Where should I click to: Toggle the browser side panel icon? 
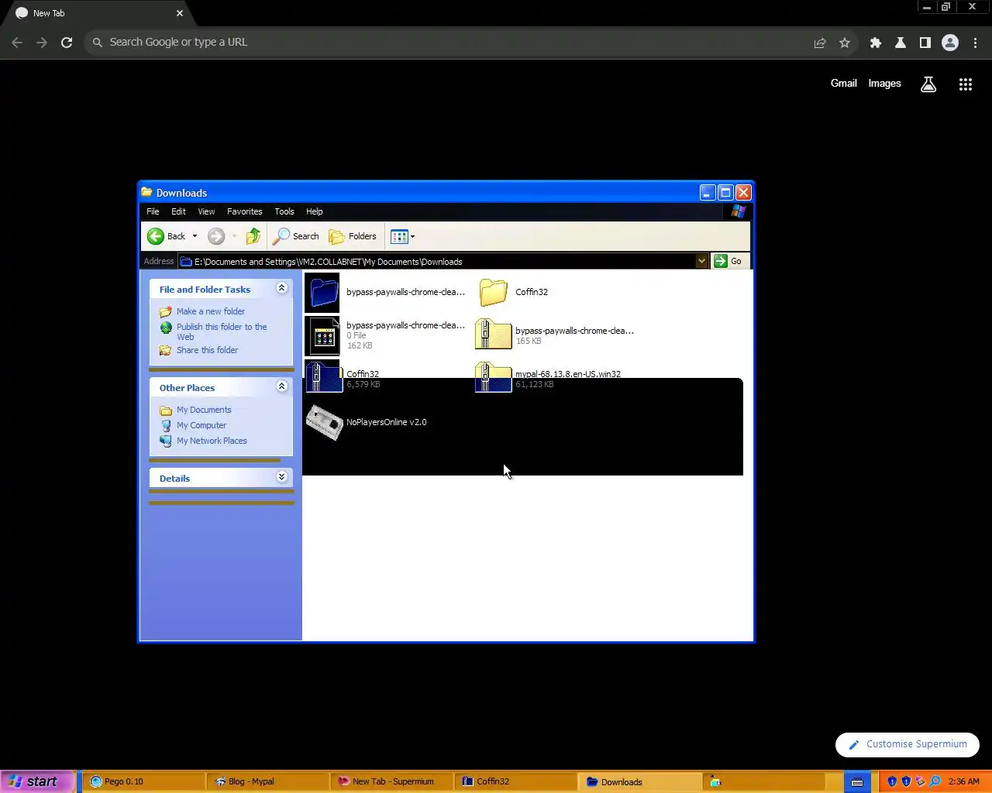925,43
